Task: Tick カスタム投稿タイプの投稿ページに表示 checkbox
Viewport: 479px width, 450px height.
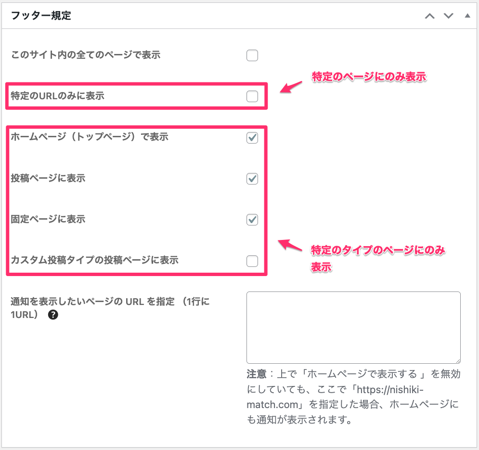Action: pyautogui.click(x=252, y=261)
